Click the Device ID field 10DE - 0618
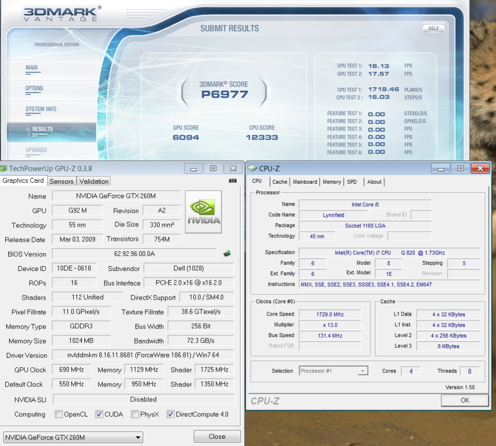This screenshot has height=446, width=496. point(74,268)
